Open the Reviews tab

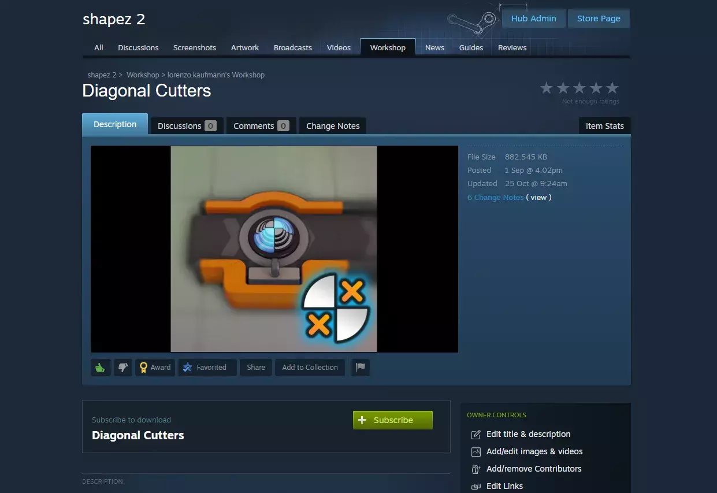pos(512,47)
